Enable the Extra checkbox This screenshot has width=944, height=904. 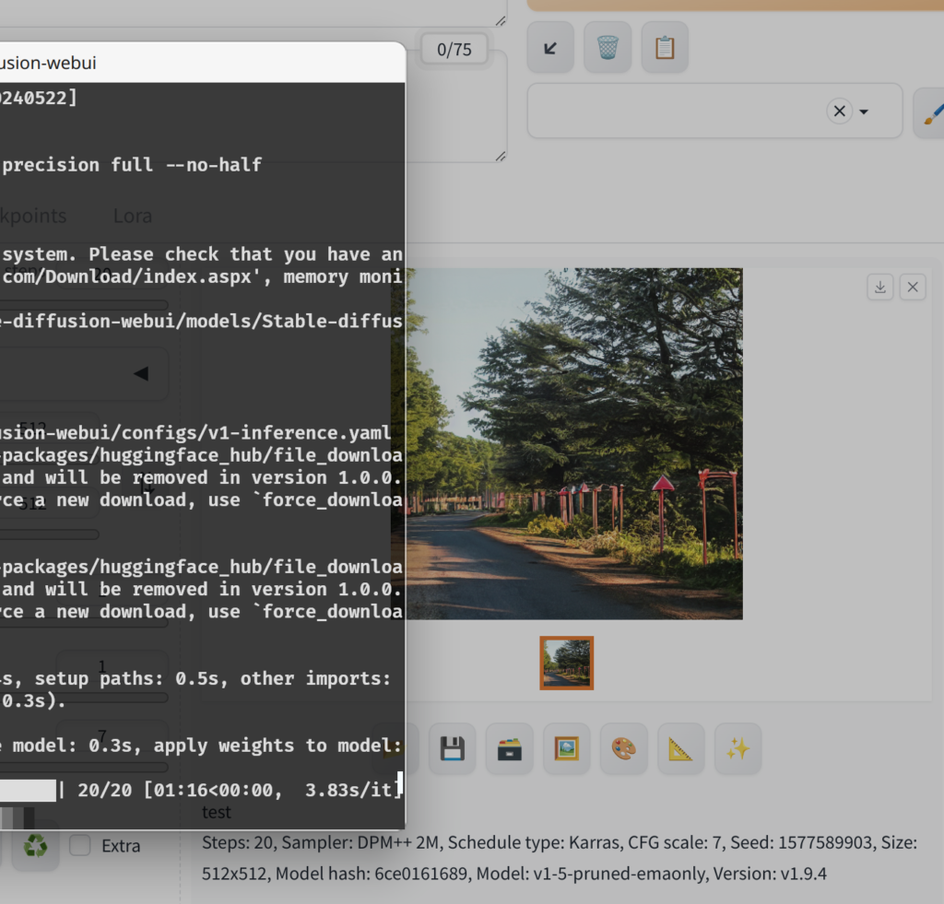click(x=80, y=846)
